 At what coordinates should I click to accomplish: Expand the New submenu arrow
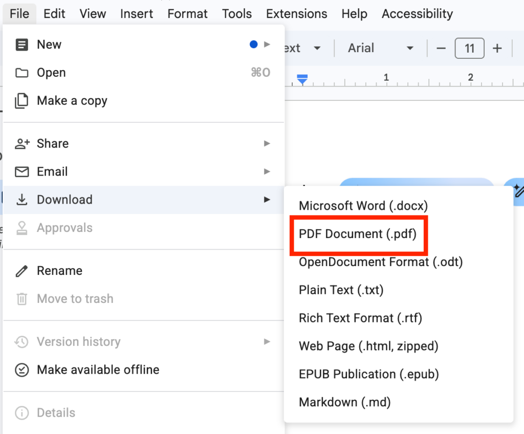click(267, 45)
